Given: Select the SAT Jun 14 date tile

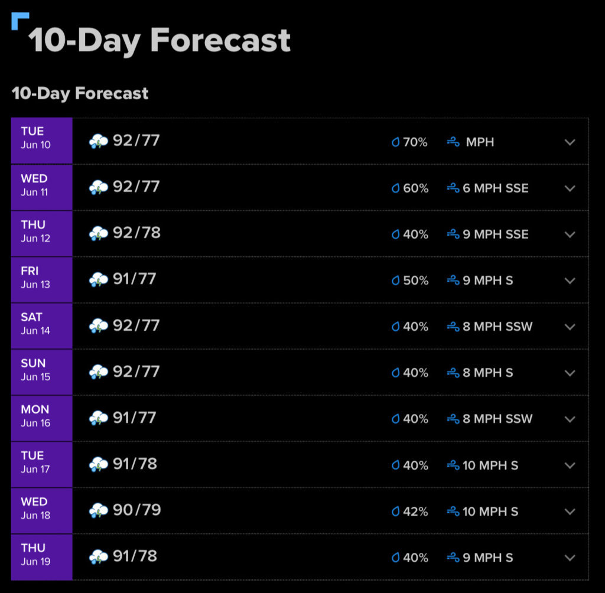Looking at the screenshot, I should [x=42, y=325].
